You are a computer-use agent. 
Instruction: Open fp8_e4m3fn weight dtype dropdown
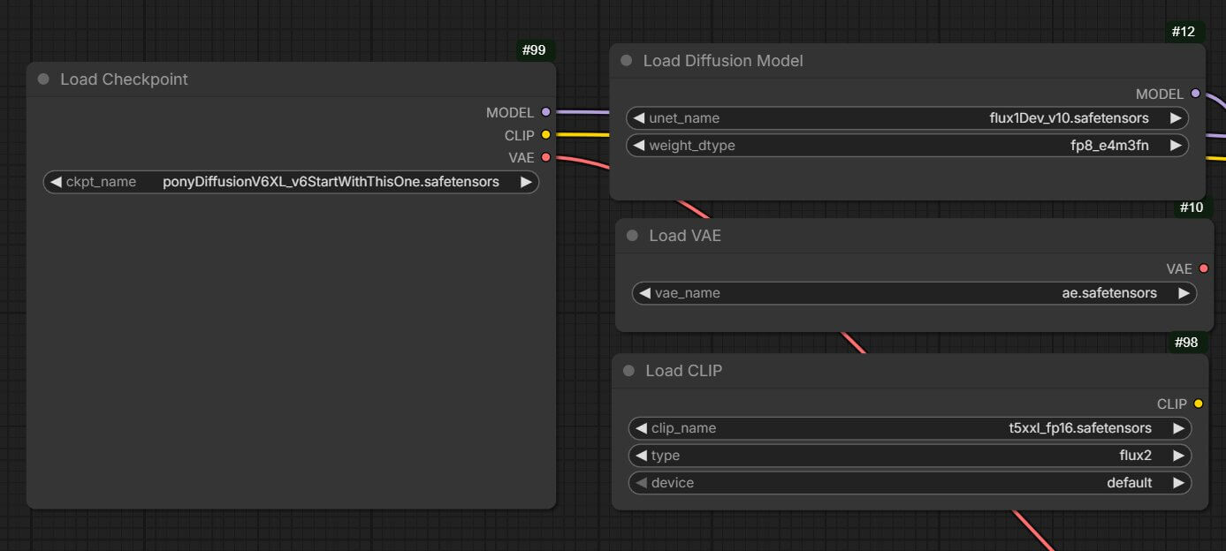907,146
